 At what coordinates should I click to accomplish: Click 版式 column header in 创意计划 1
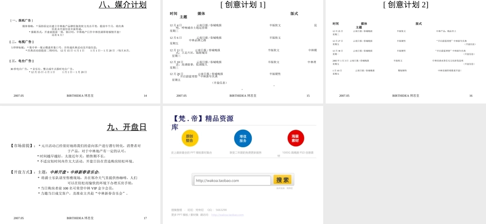click(294, 14)
